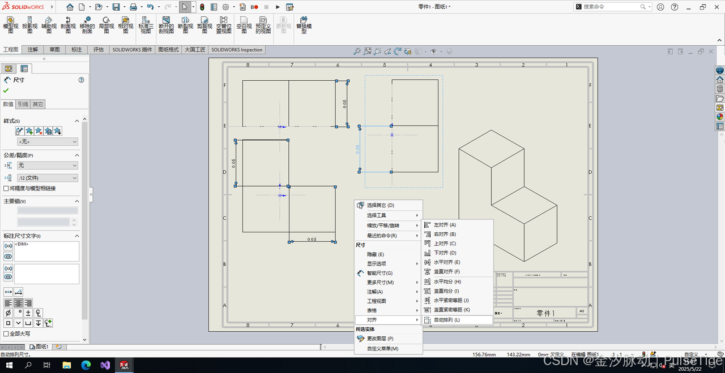725x373 pixels.
Task: Click the Detail View (局部视图) tool
Action: (105, 25)
